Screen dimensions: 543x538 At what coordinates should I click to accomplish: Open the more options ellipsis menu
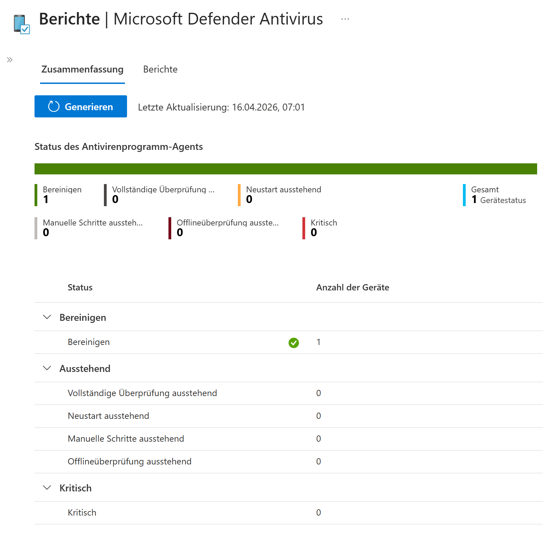click(345, 19)
